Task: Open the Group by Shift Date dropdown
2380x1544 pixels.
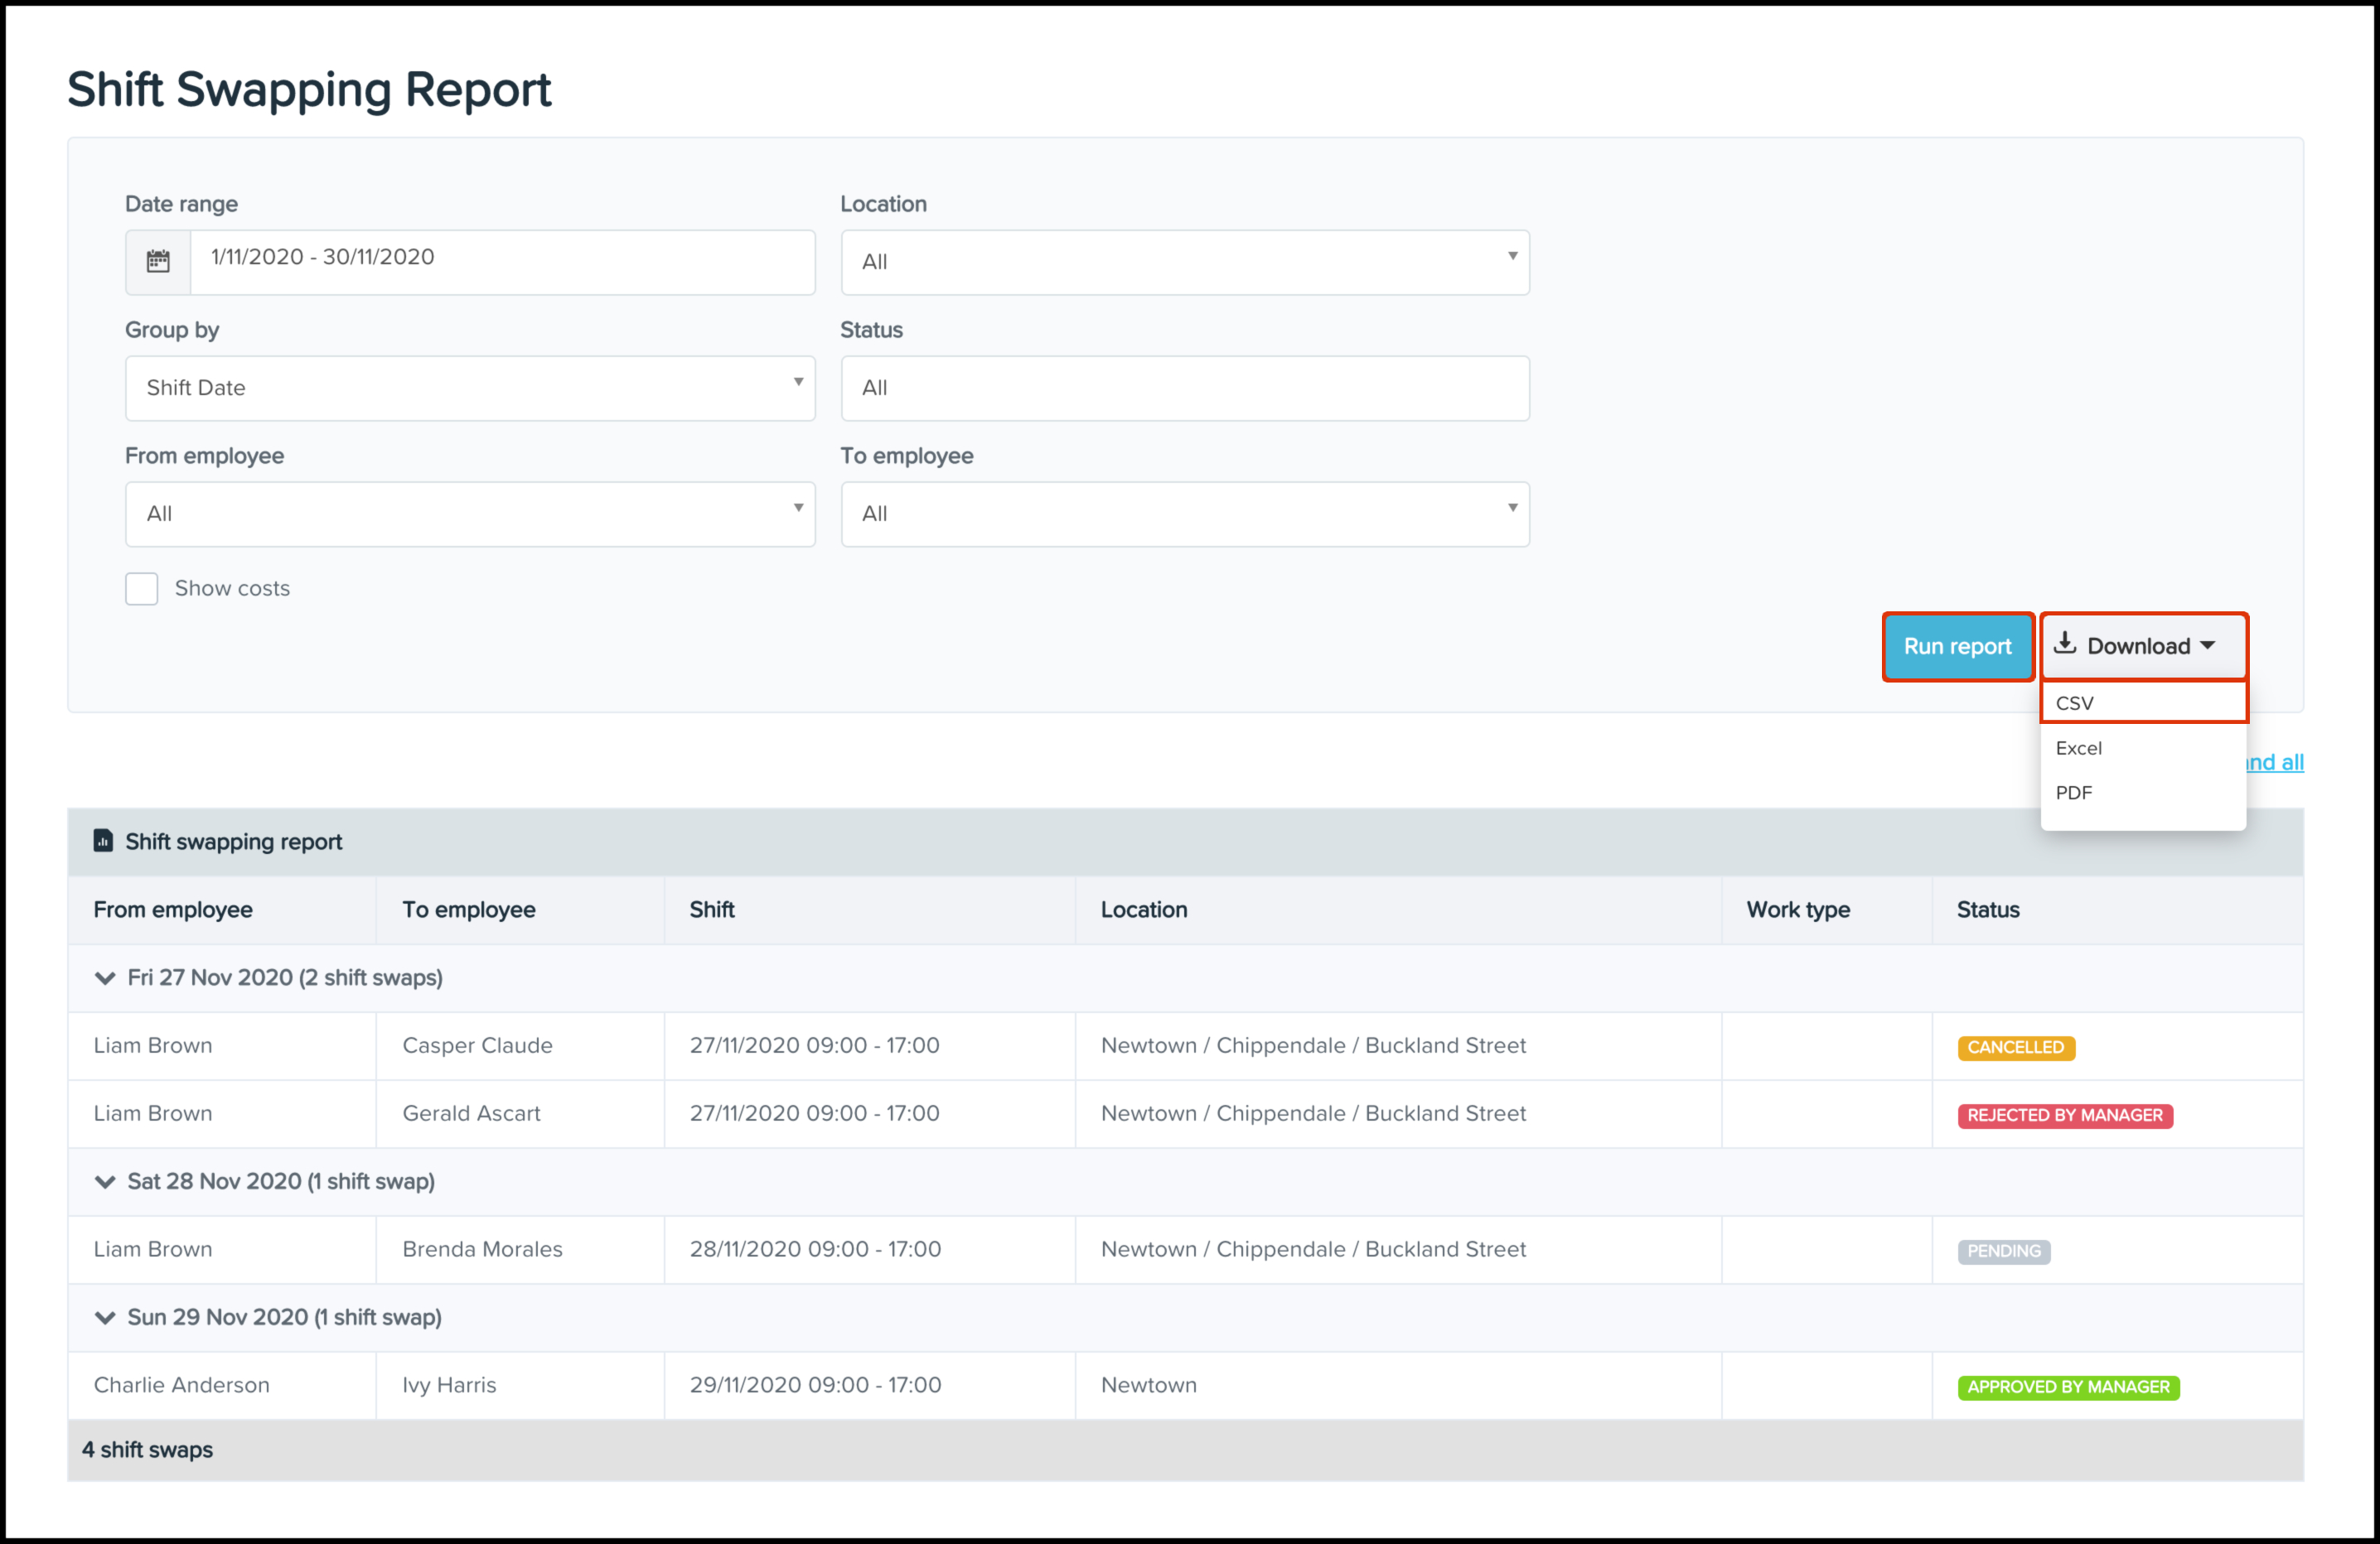Action: 470,388
